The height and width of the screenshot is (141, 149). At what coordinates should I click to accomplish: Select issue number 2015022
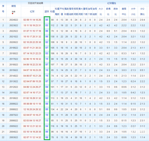(14, 70)
